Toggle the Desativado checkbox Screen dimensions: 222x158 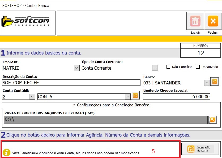click(x=198, y=67)
